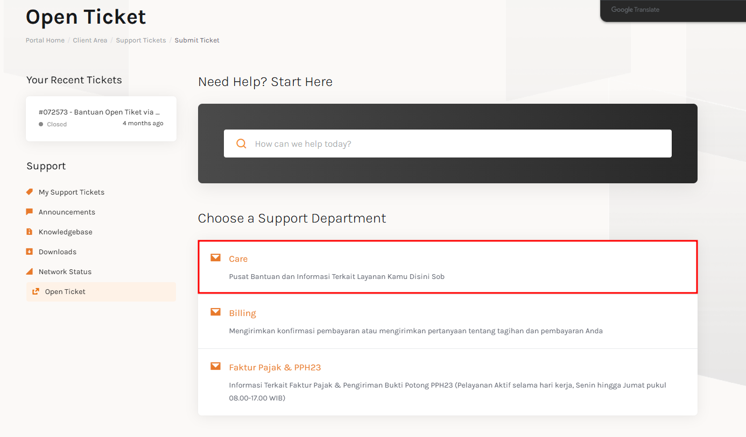This screenshot has height=437, width=746.
Task: Choose the Care department title
Action: (238, 259)
